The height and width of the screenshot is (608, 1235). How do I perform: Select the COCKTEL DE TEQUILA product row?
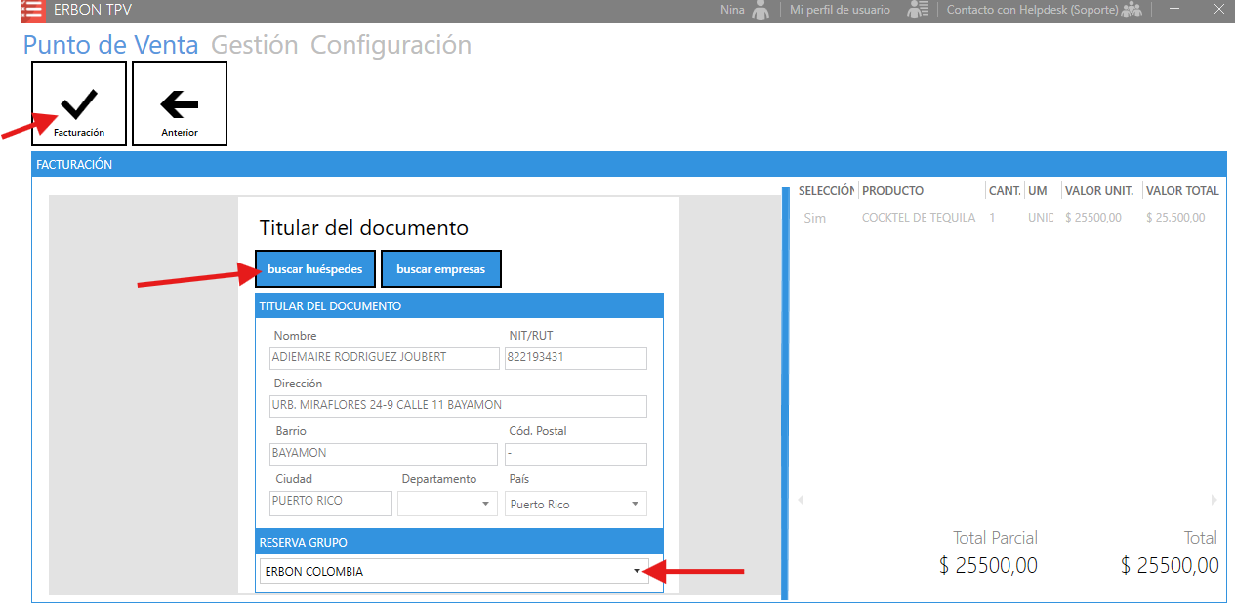tap(918, 218)
